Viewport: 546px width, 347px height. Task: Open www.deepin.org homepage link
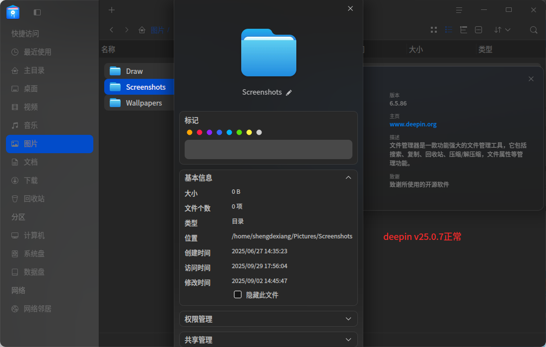tap(413, 124)
